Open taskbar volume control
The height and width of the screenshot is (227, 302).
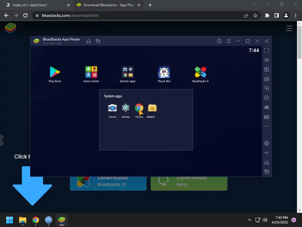[265, 220]
